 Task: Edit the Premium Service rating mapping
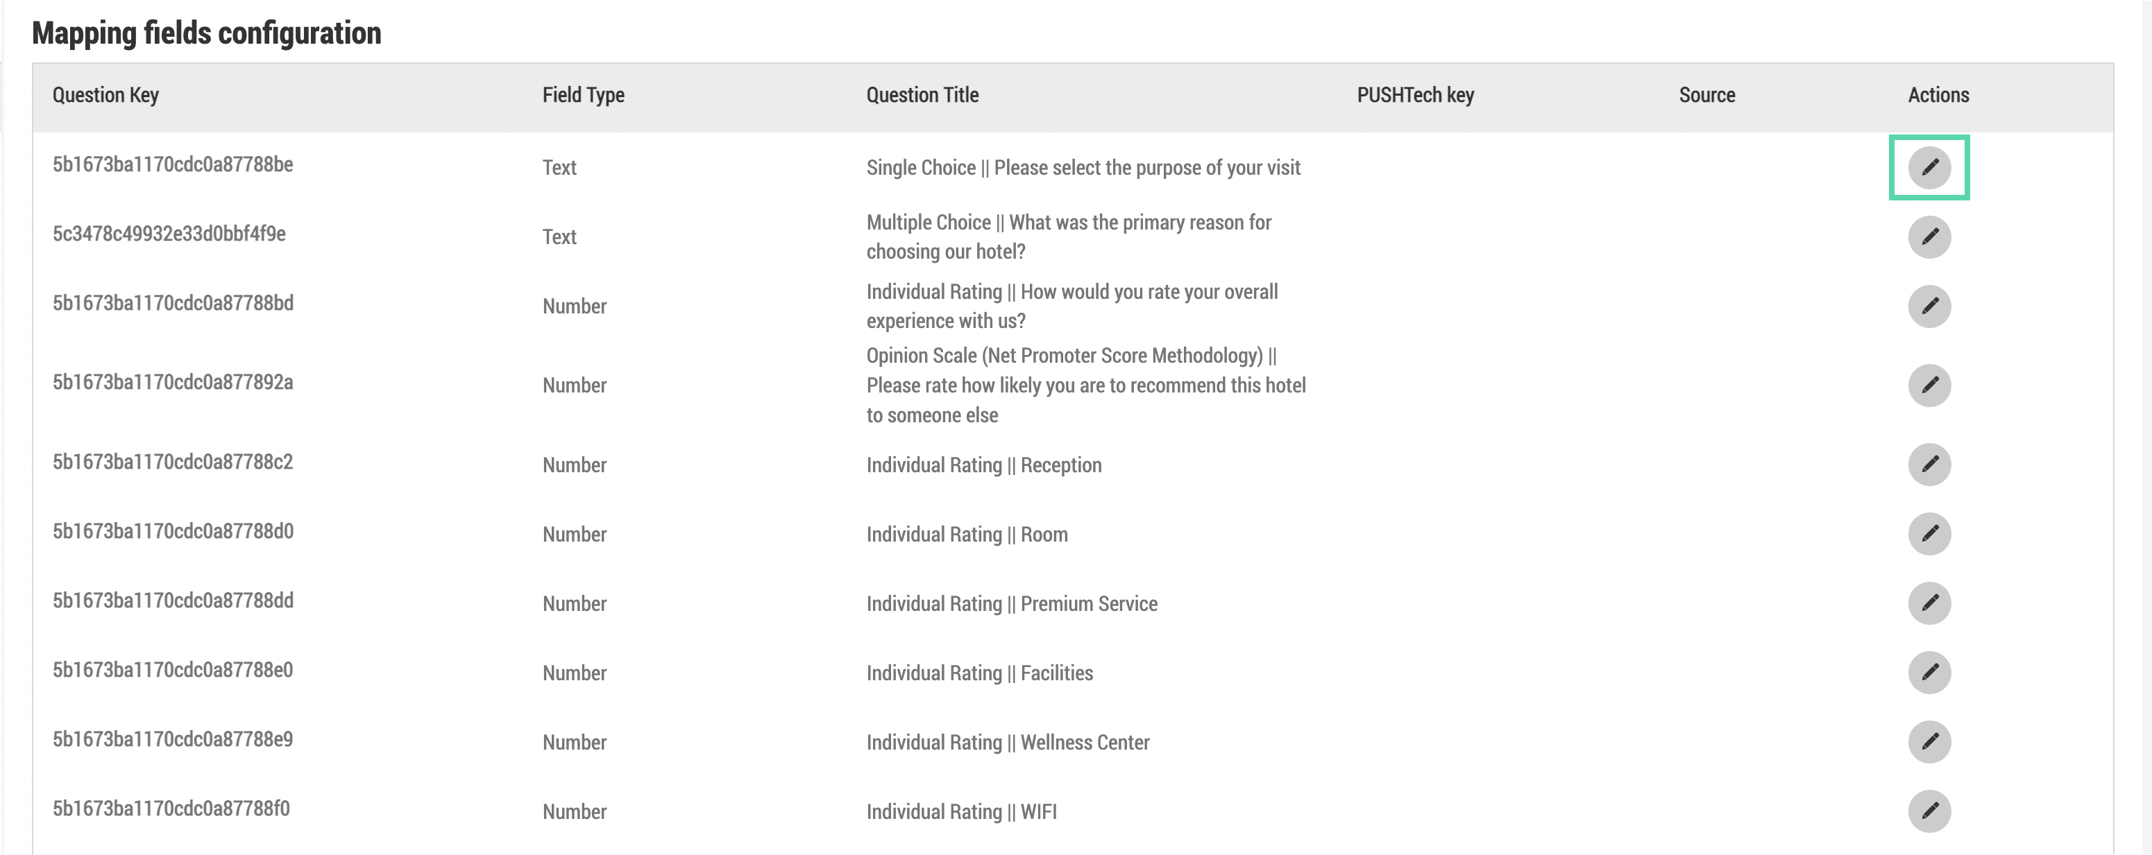1929,603
